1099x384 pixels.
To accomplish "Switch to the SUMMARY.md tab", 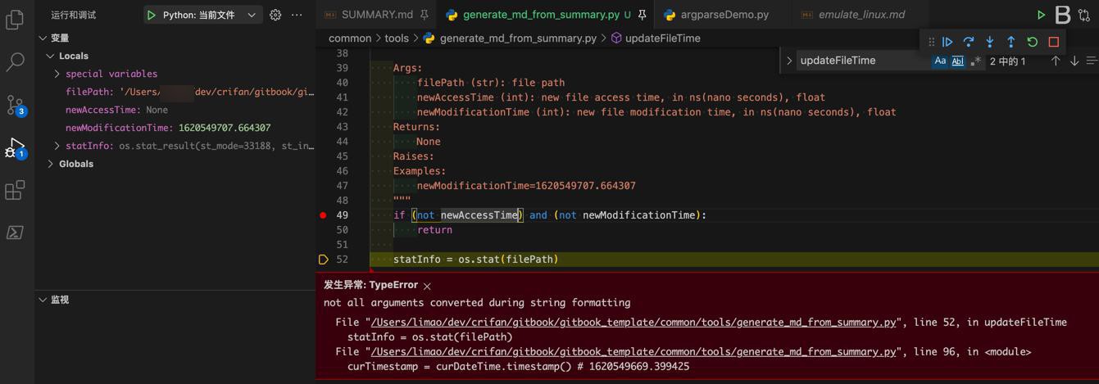I will pyautogui.click(x=376, y=15).
